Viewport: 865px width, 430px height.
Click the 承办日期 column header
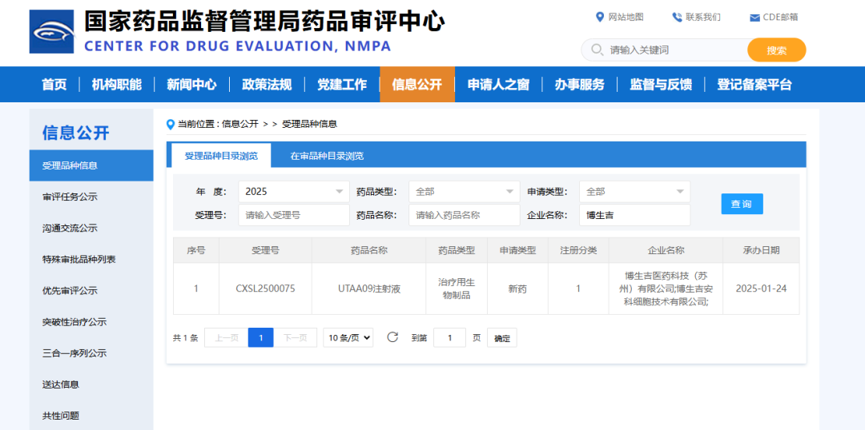762,250
